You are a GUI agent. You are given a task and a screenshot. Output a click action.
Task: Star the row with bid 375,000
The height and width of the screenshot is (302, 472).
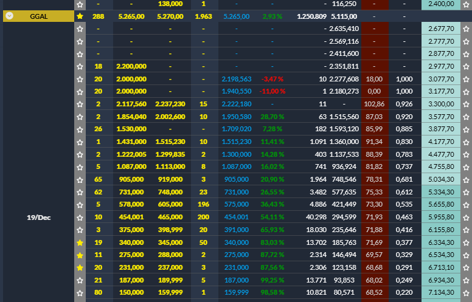[80, 230]
